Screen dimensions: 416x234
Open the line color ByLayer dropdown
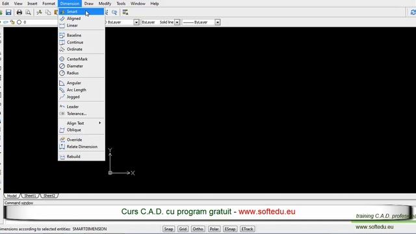136,22
